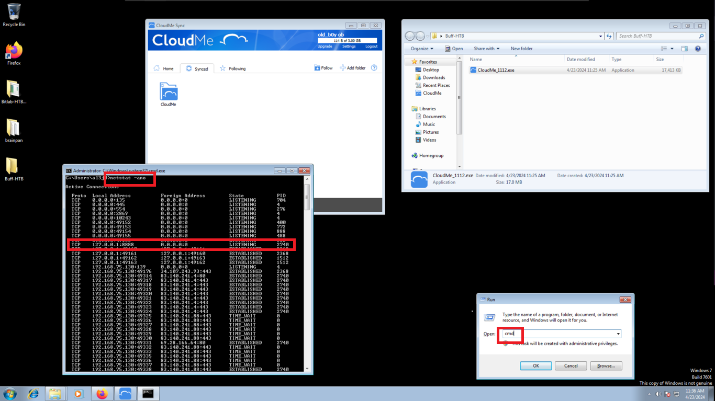This screenshot has width=715, height=401.
Task: Click the help question-mark icon in CloudMe Sync
Action: [374, 68]
